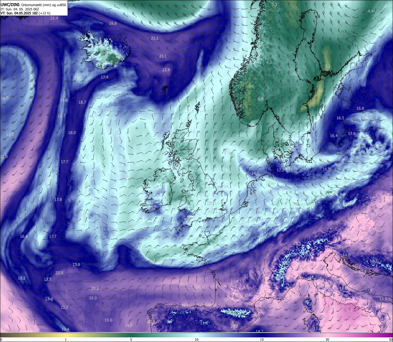
Task: Click the value 22.7 in the lower left
Action: 64,308
